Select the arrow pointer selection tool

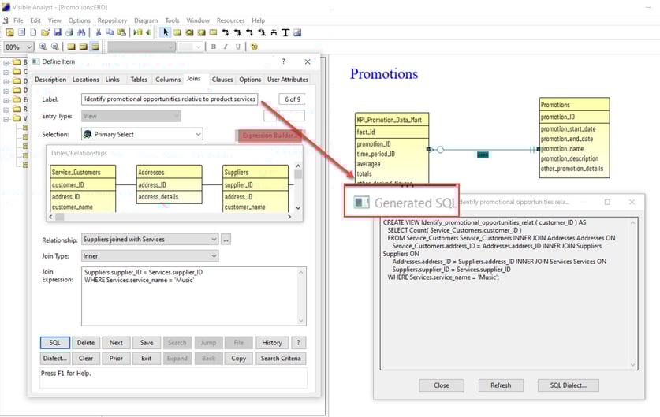coord(166,32)
